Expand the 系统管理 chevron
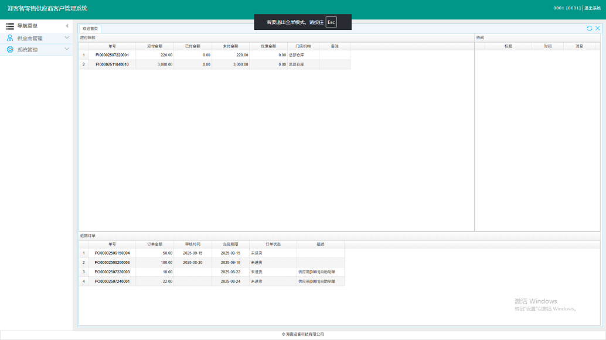 pyautogui.click(x=66, y=50)
